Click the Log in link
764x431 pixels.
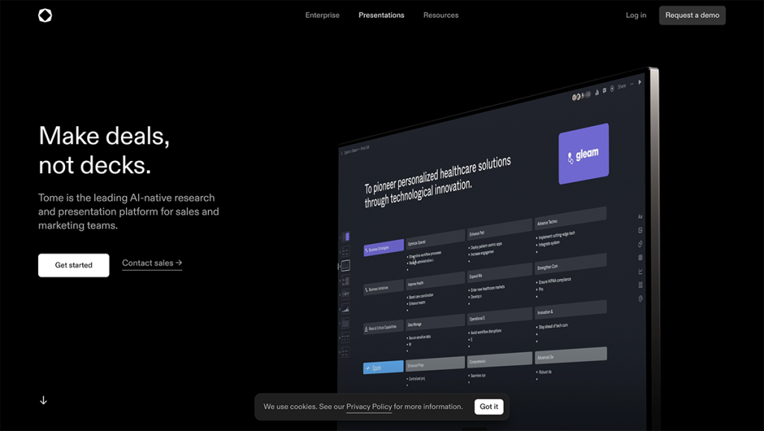click(x=636, y=15)
